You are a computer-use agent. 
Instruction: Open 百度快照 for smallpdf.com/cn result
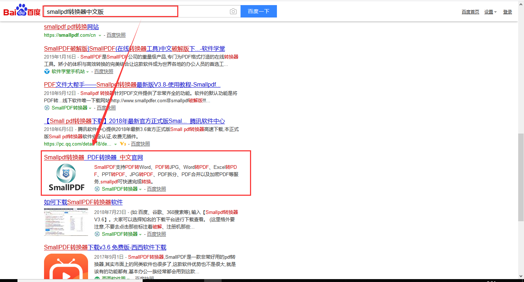pos(116,35)
